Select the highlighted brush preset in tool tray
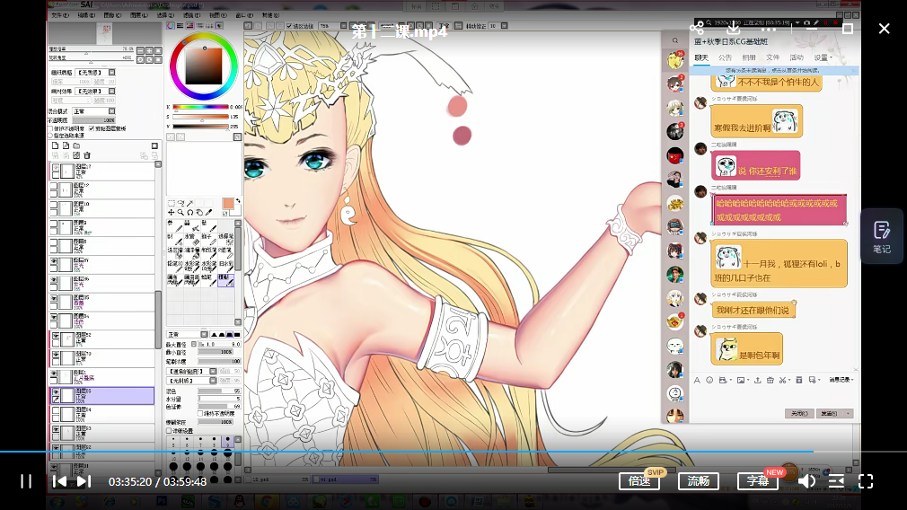Image resolution: width=907 pixels, height=510 pixels. 225,280
